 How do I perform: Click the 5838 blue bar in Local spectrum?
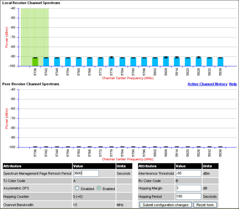220,62
